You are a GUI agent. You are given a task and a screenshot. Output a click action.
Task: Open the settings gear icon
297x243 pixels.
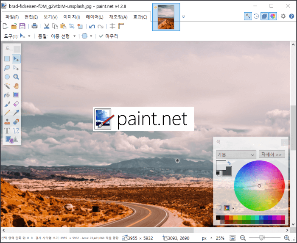283,16
